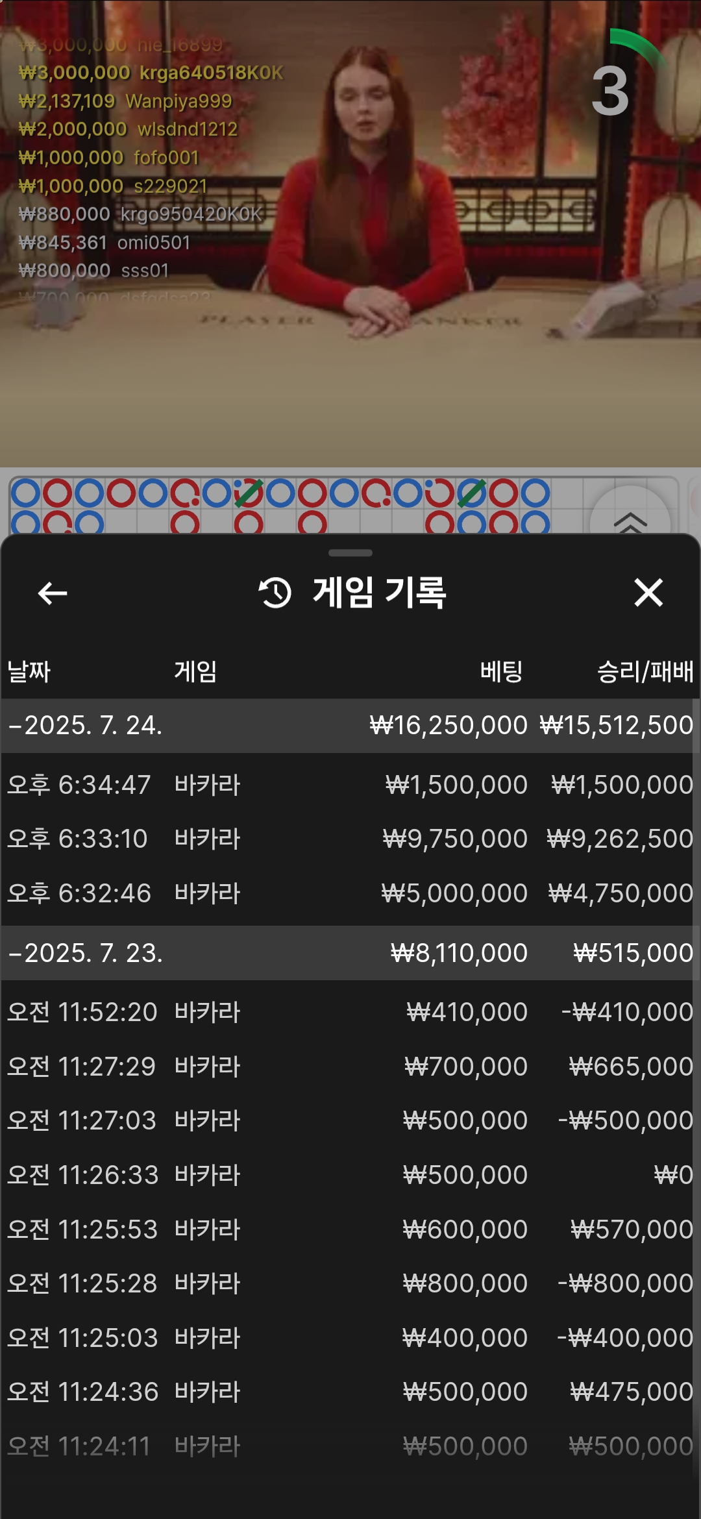The width and height of the screenshot is (701, 1519).
Task: Click the ₩8,110,000 daily bet total
Action: click(x=459, y=953)
